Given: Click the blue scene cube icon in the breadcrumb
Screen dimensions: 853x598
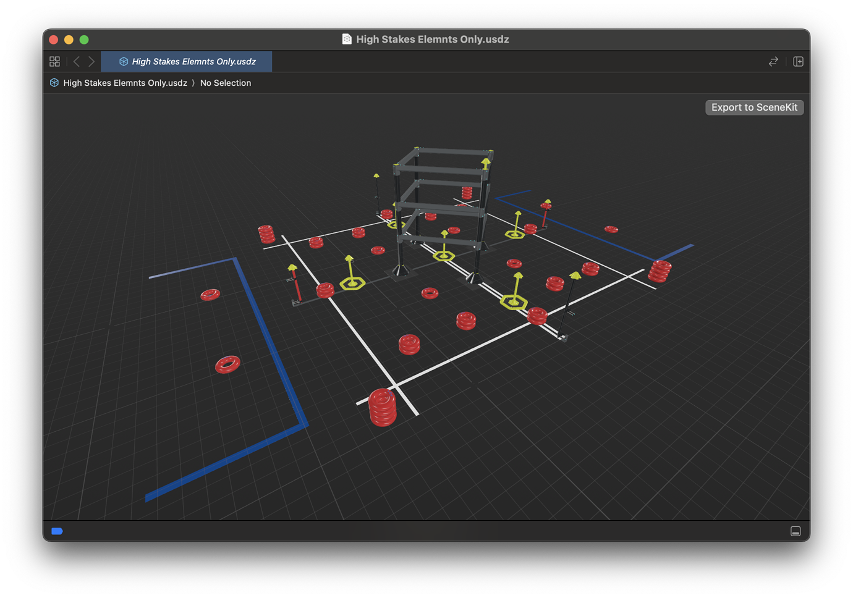Looking at the screenshot, I should coord(54,82).
